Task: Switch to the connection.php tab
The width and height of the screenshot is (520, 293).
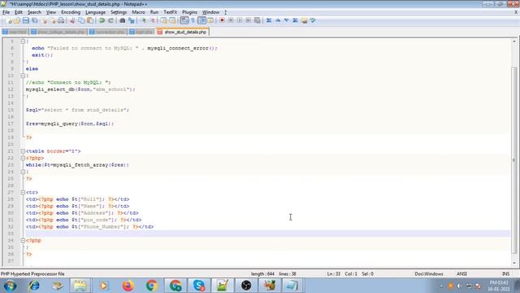Action: click(x=107, y=32)
